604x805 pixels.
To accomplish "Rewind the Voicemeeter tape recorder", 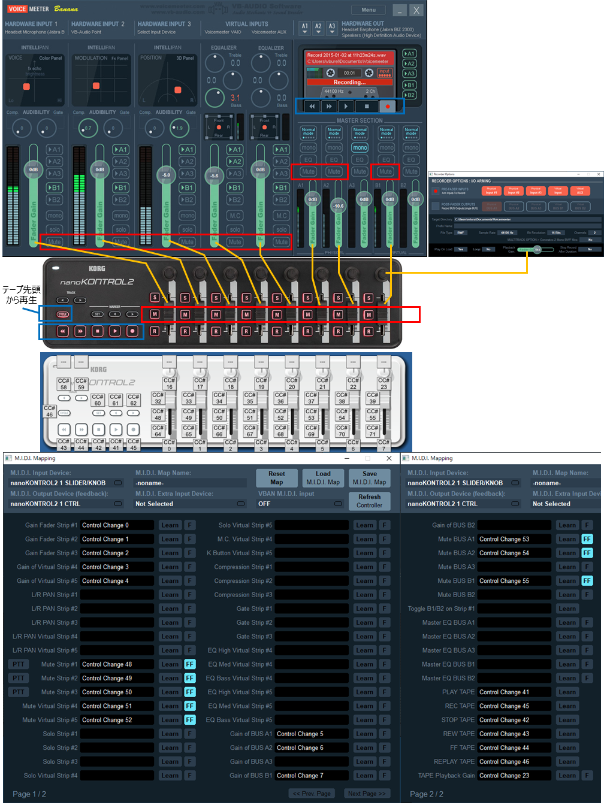I will pyautogui.click(x=312, y=106).
